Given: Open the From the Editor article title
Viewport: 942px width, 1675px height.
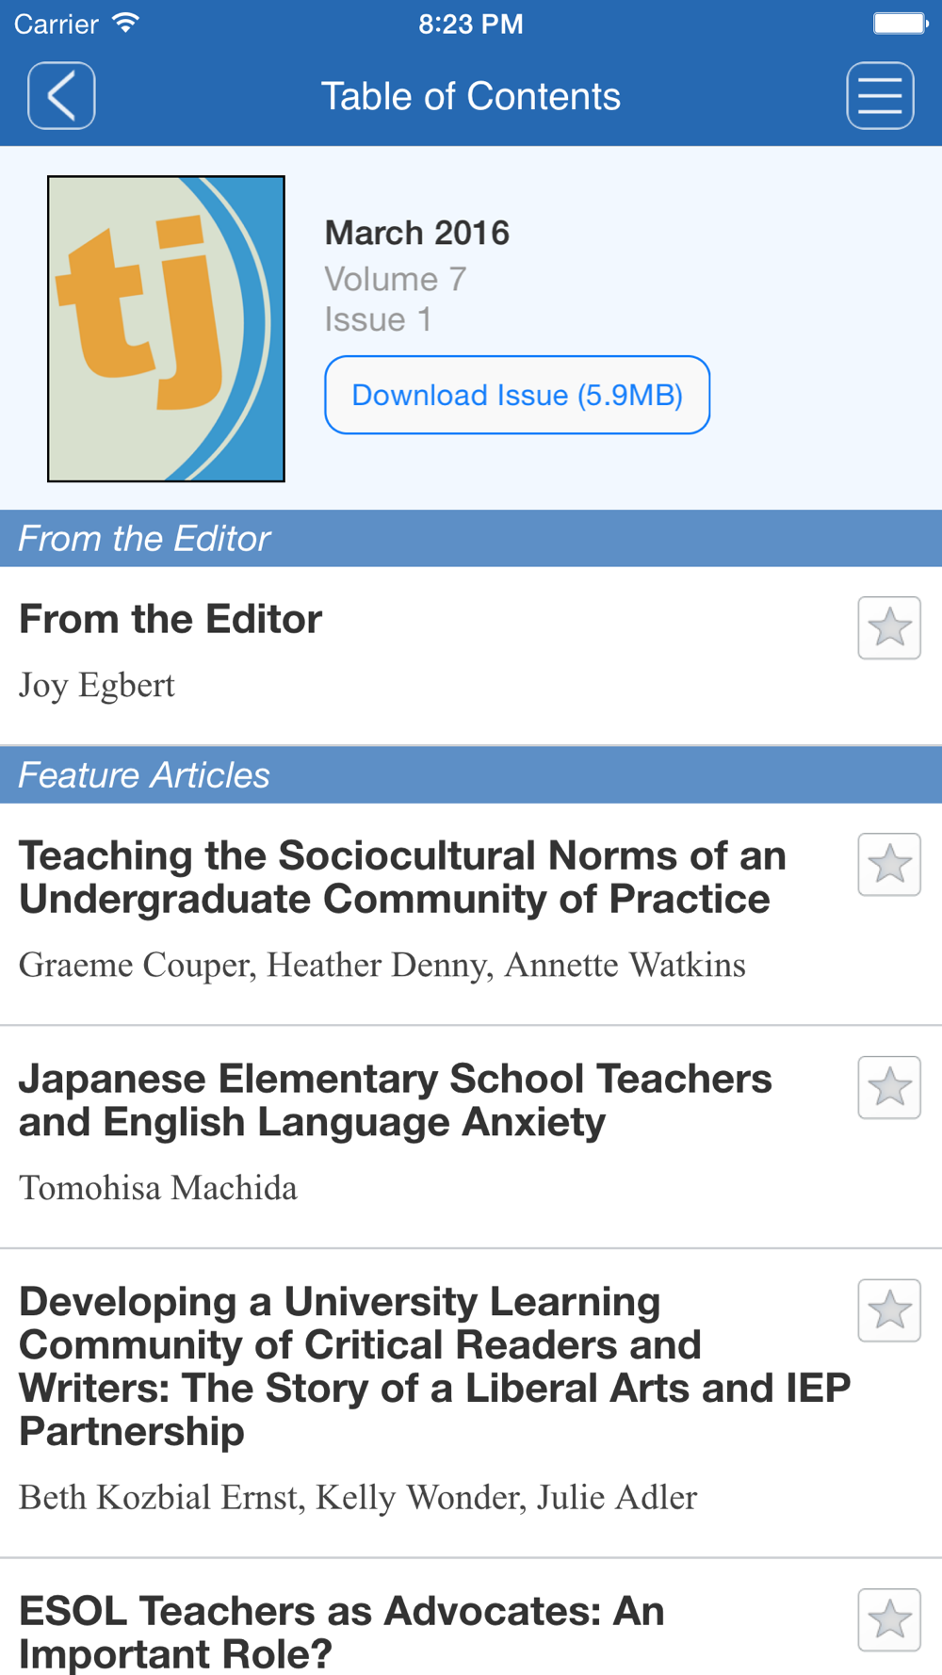Looking at the screenshot, I should [171, 619].
